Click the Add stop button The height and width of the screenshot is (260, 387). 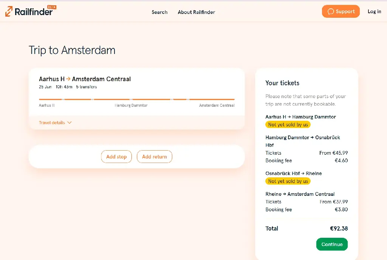pos(116,157)
